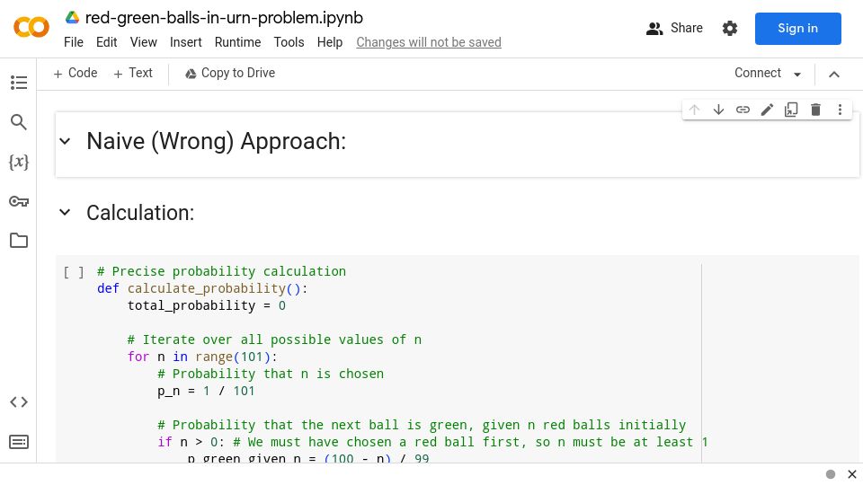Open the Runtime menu
The image size is (863, 485).
pos(237,42)
